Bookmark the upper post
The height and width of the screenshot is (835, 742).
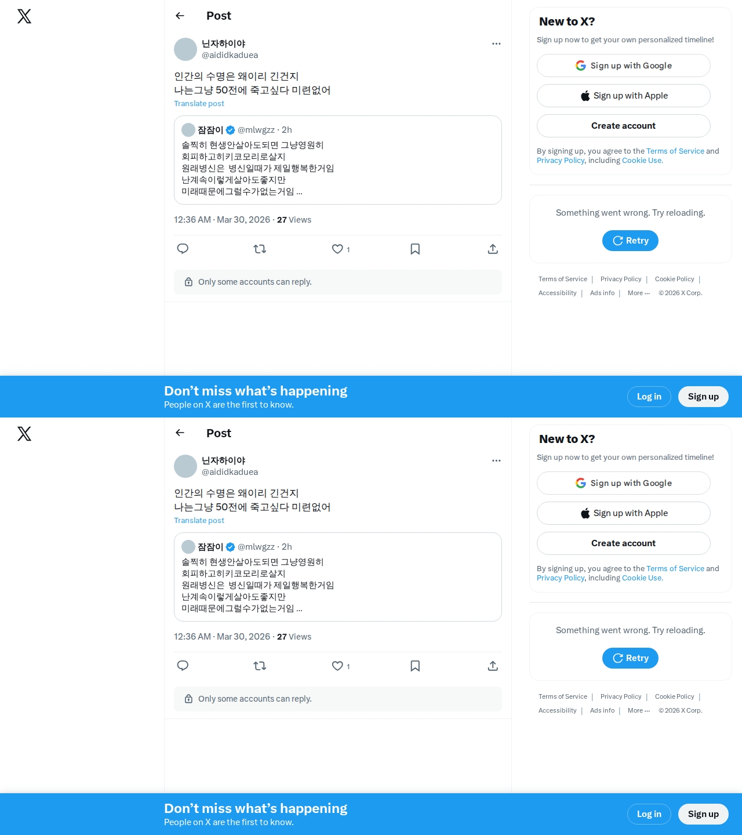(415, 249)
